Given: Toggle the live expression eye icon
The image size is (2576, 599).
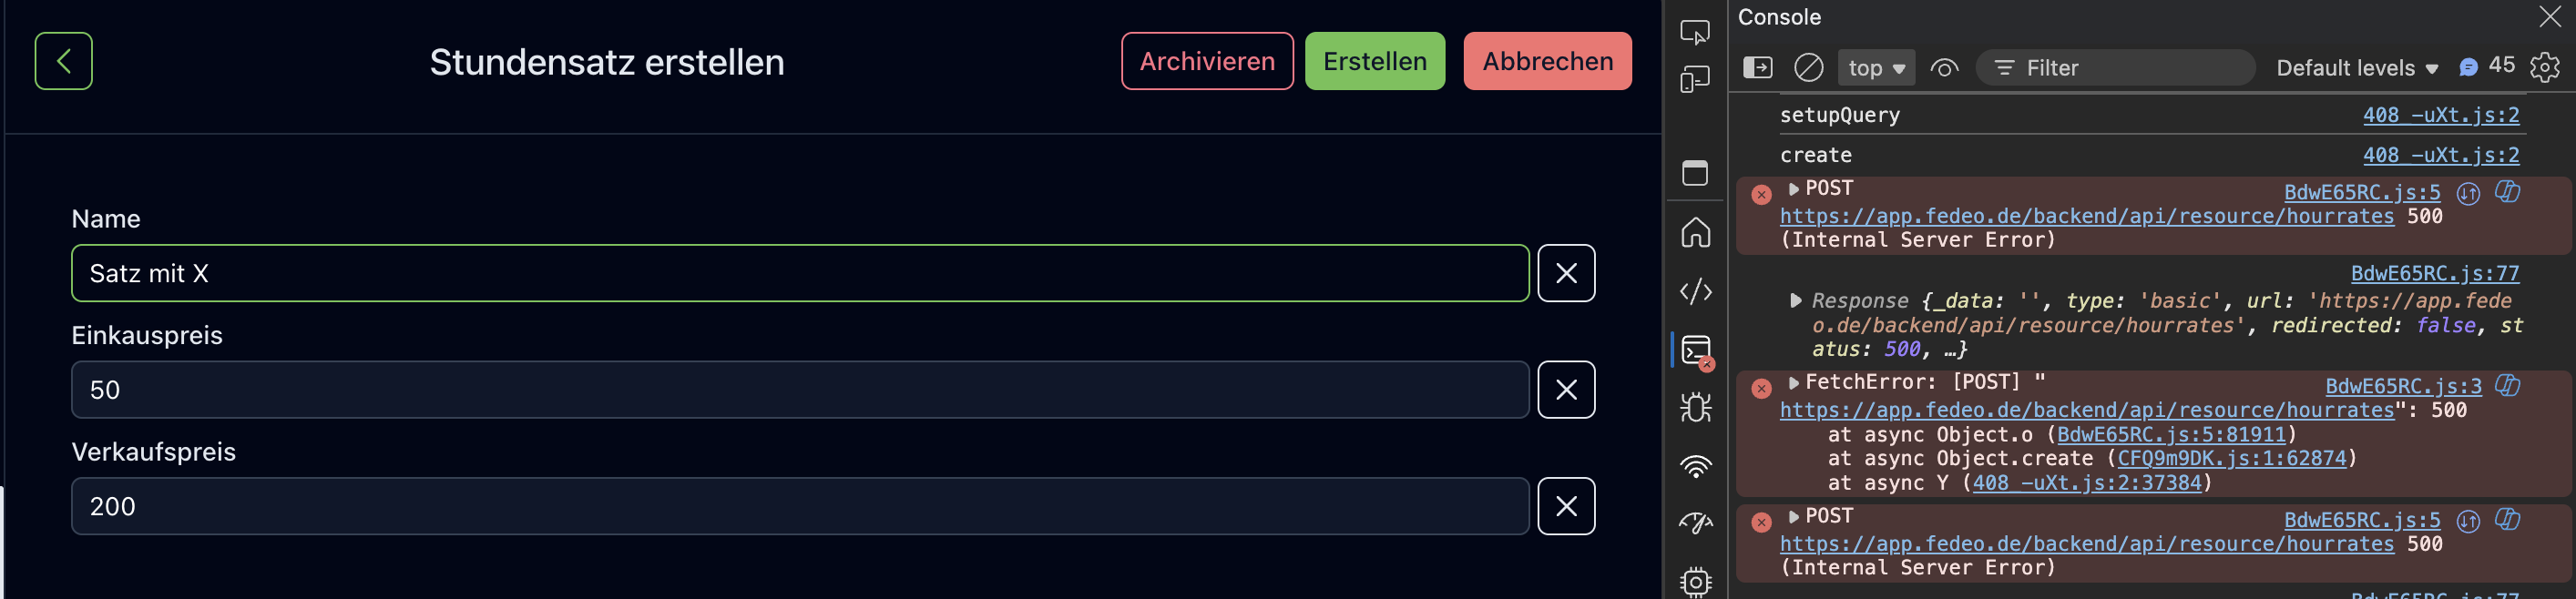Looking at the screenshot, I should coord(1944,68).
